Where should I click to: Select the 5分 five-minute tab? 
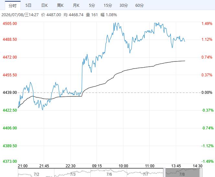pos(92,6)
